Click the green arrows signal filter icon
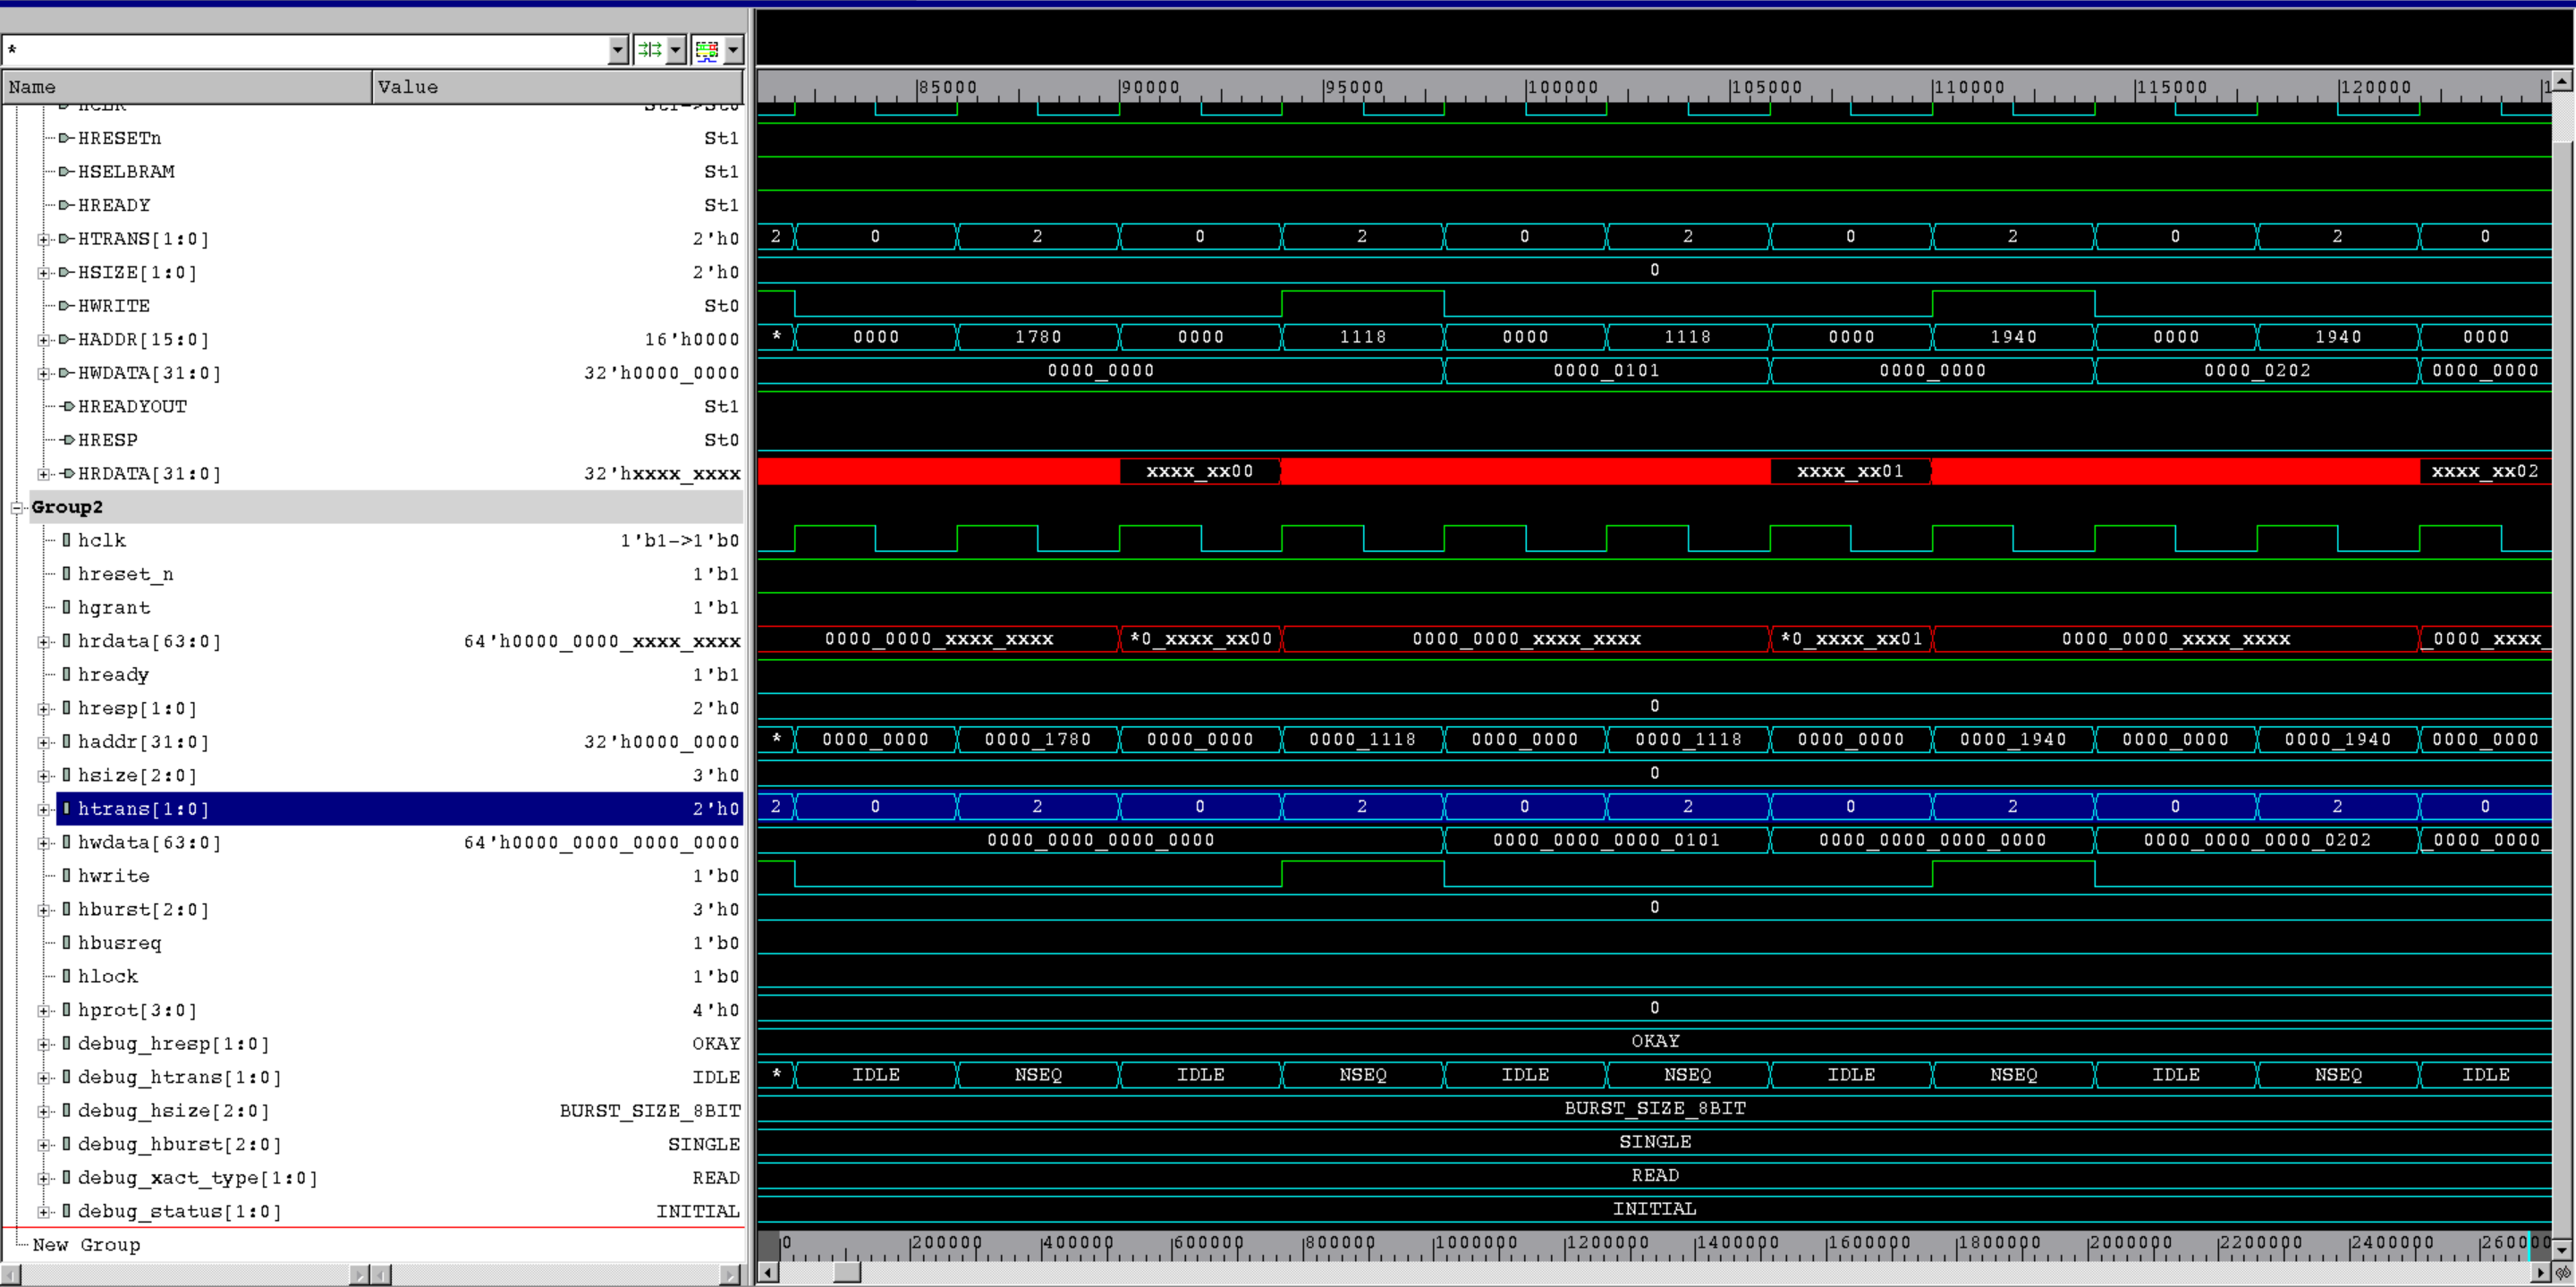2576x1287 pixels. pos(649,50)
